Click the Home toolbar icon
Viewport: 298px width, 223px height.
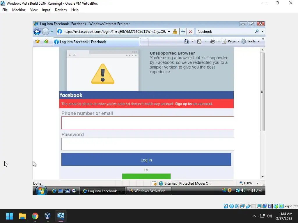[187, 41]
